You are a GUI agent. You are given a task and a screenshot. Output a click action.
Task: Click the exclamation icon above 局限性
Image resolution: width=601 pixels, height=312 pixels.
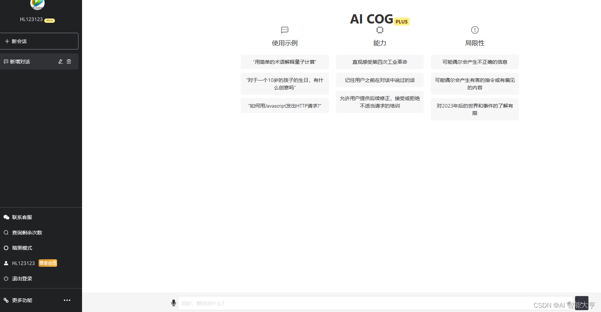point(475,30)
